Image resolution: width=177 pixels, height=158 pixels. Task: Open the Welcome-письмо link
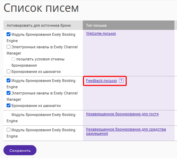tap(101, 33)
